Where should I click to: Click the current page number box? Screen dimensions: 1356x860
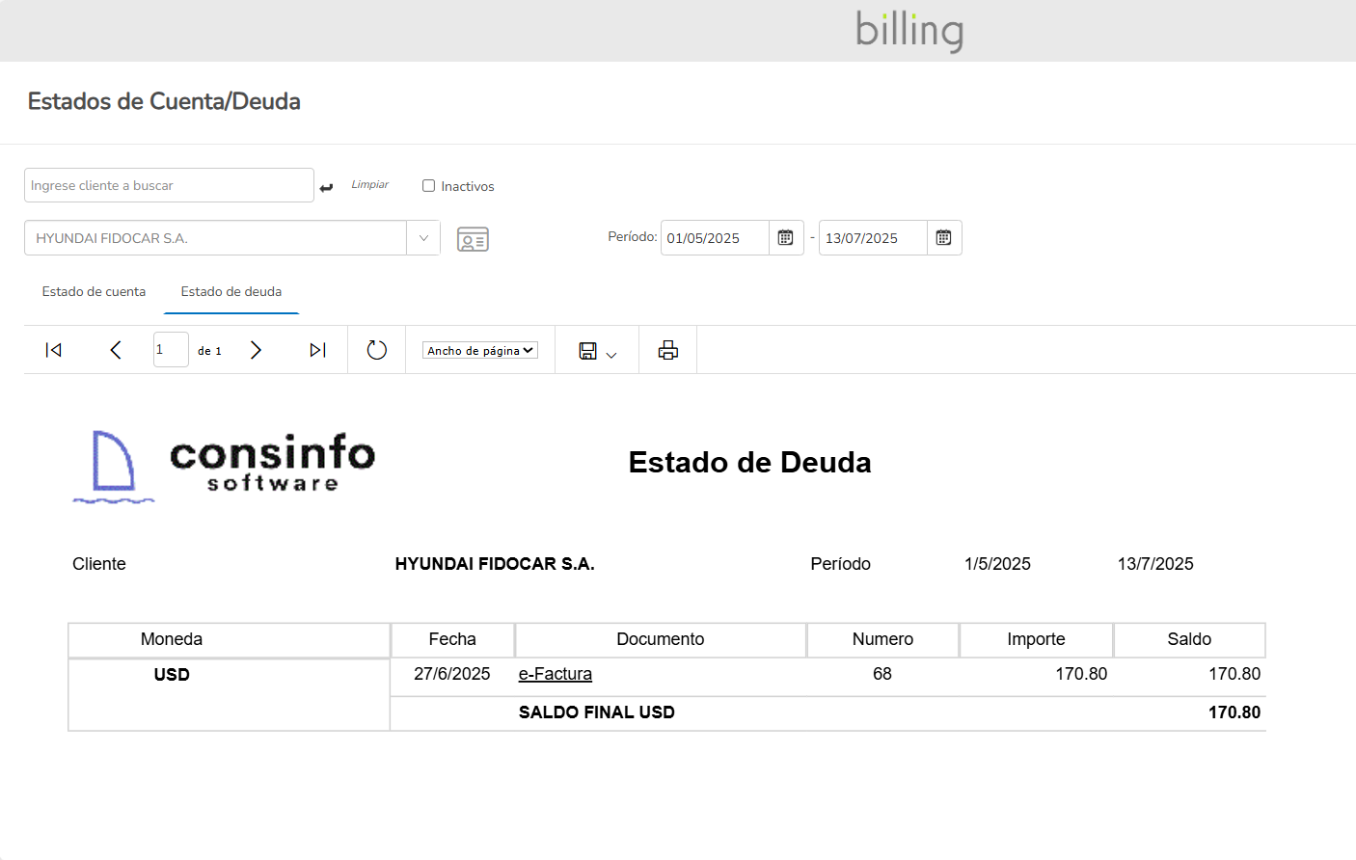click(170, 350)
